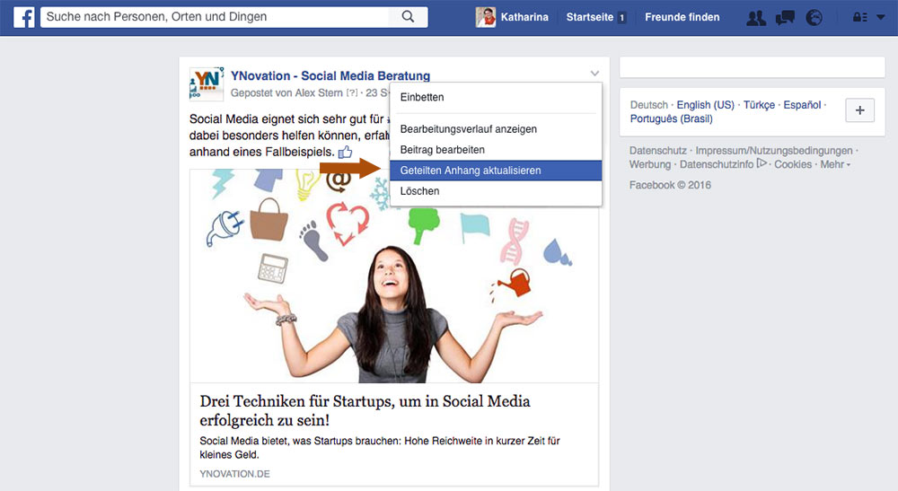
Task: Focus the Facebook search input field
Action: [215, 16]
